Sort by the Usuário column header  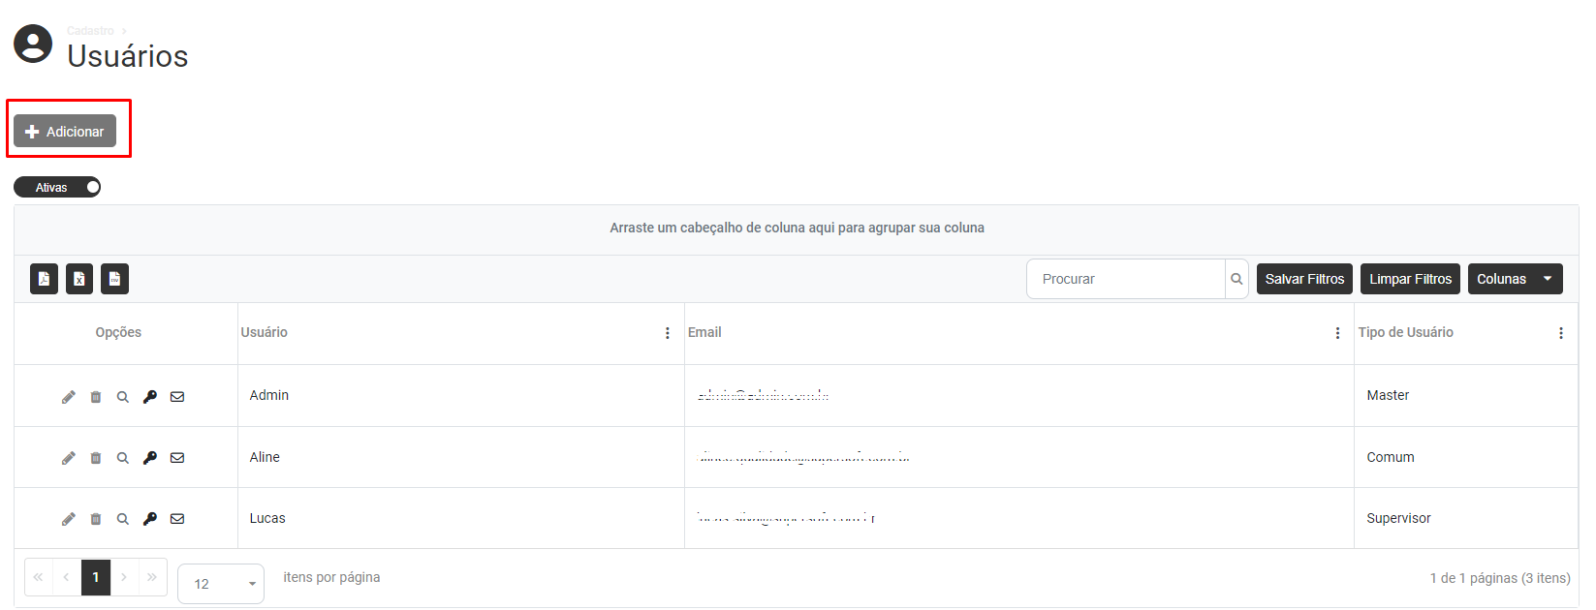click(265, 332)
